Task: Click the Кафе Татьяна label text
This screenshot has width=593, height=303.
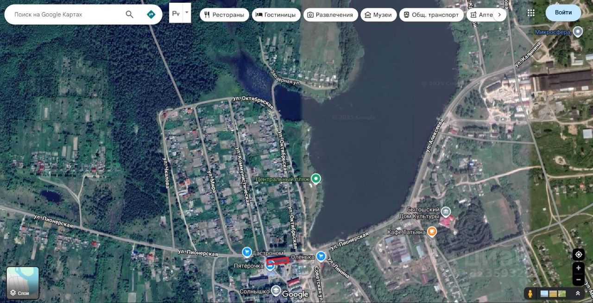Action: [x=406, y=232]
